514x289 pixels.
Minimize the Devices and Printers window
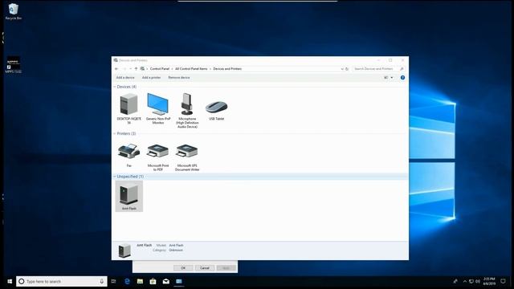(x=378, y=60)
